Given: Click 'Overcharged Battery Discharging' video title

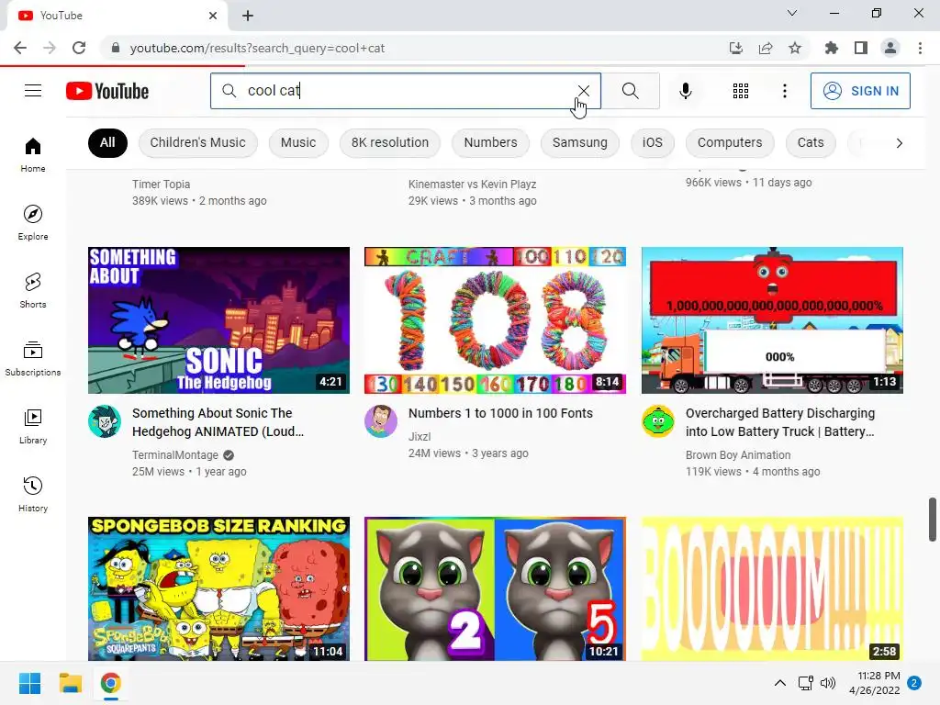Looking at the screenshot, I should [x=780, y=422].
